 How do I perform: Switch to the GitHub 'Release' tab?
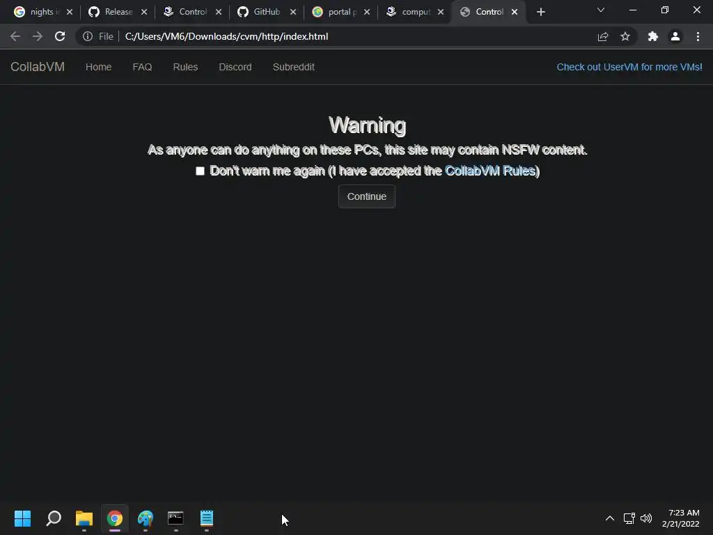[112, 12]
